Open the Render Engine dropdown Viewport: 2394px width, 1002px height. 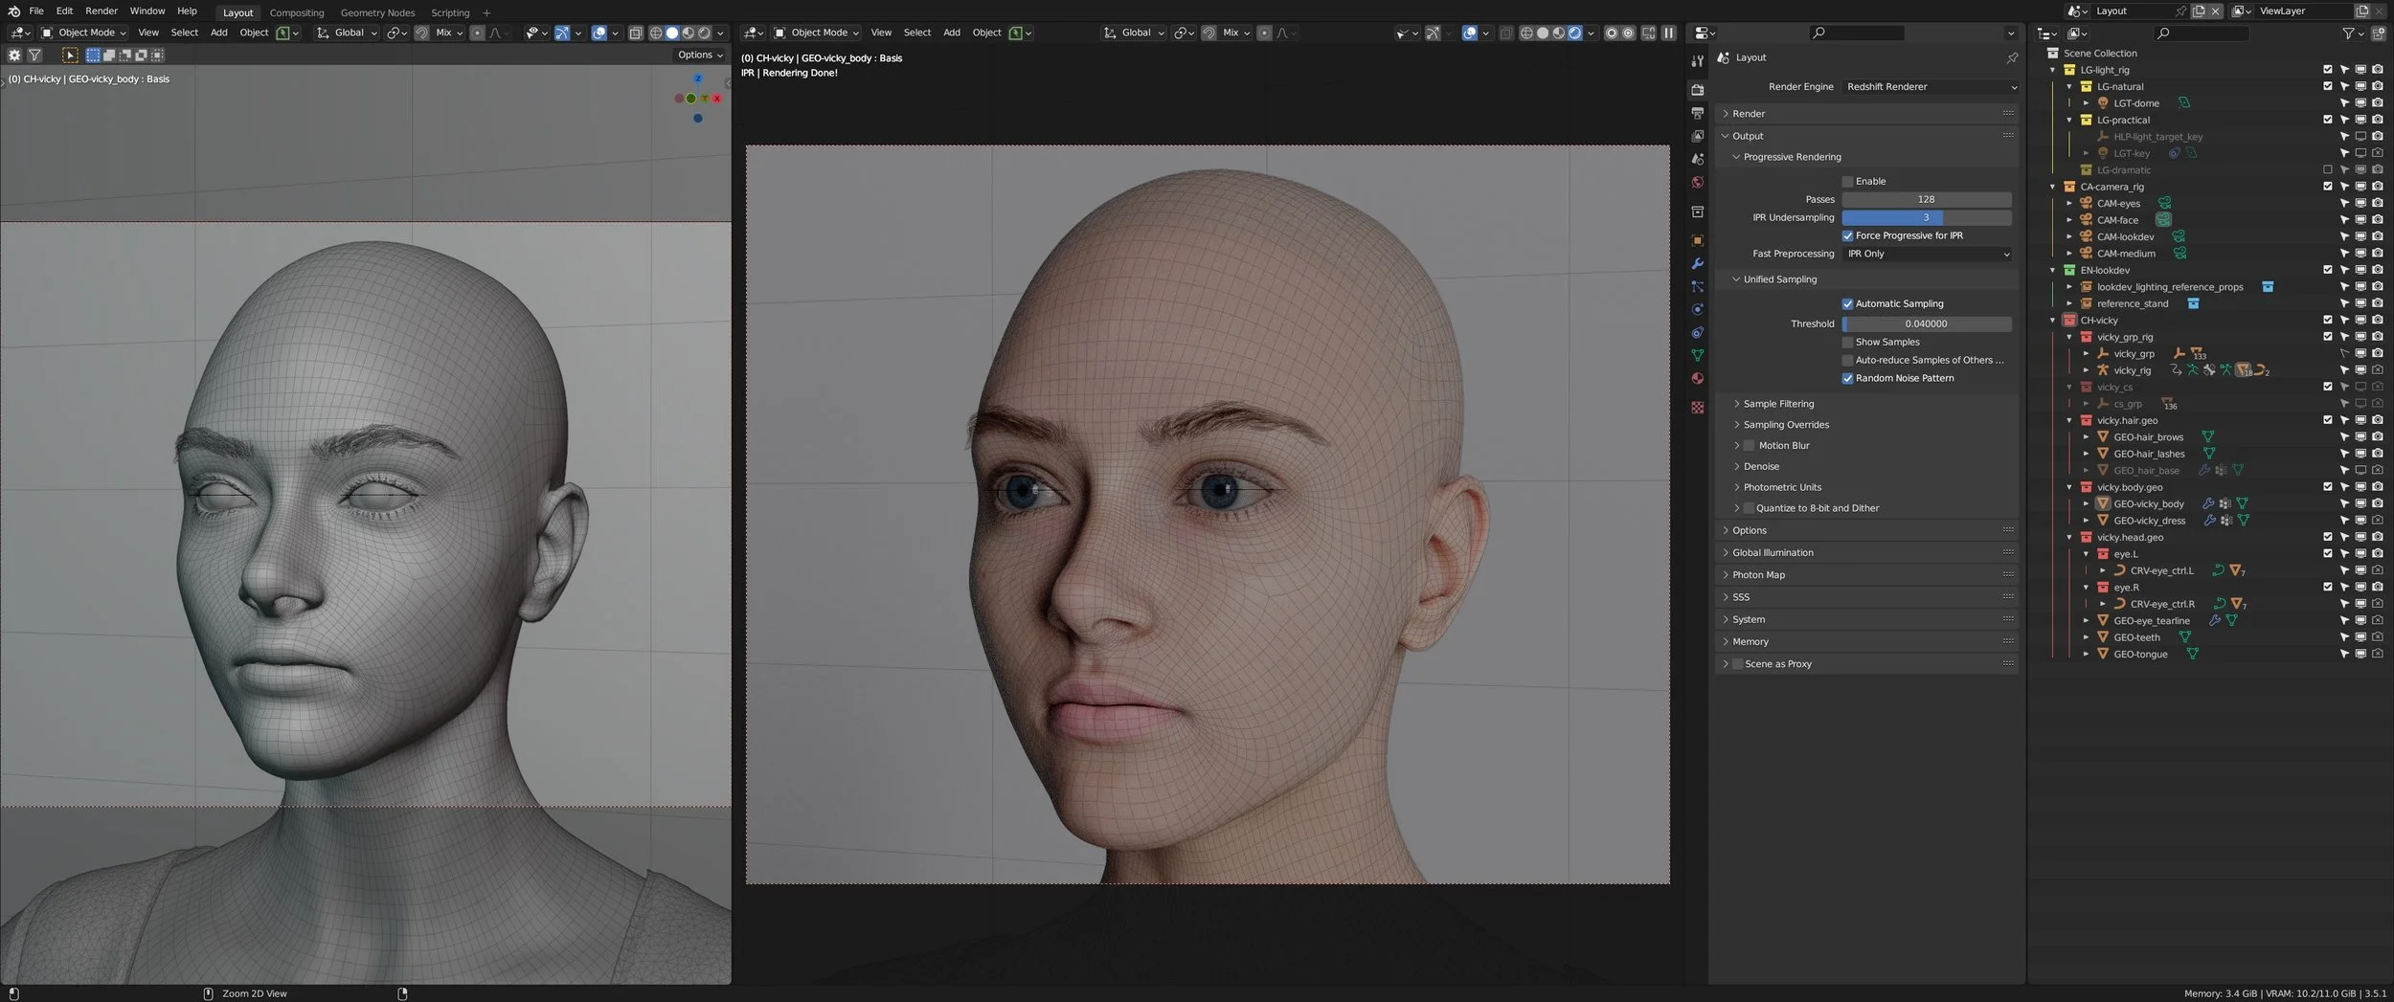(1931, 87)
